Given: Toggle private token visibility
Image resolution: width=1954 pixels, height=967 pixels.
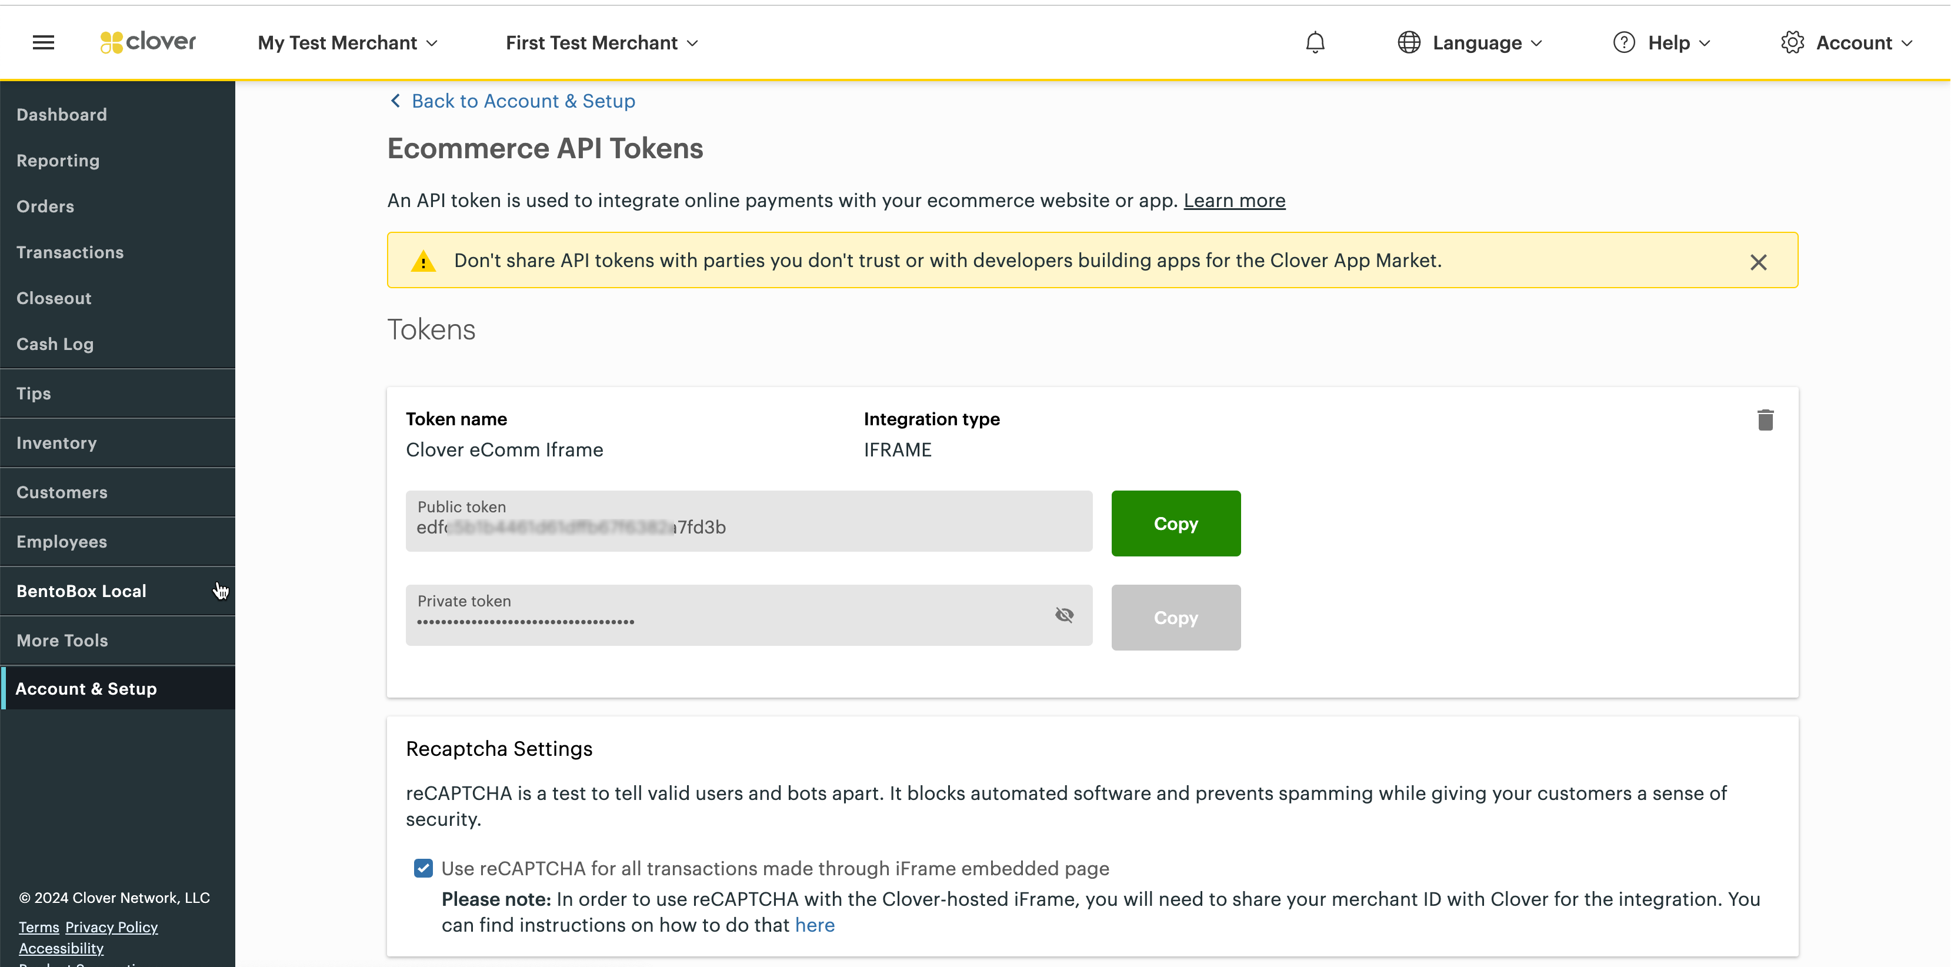Looking at the screenshot, I should (x=1063, y=615).
